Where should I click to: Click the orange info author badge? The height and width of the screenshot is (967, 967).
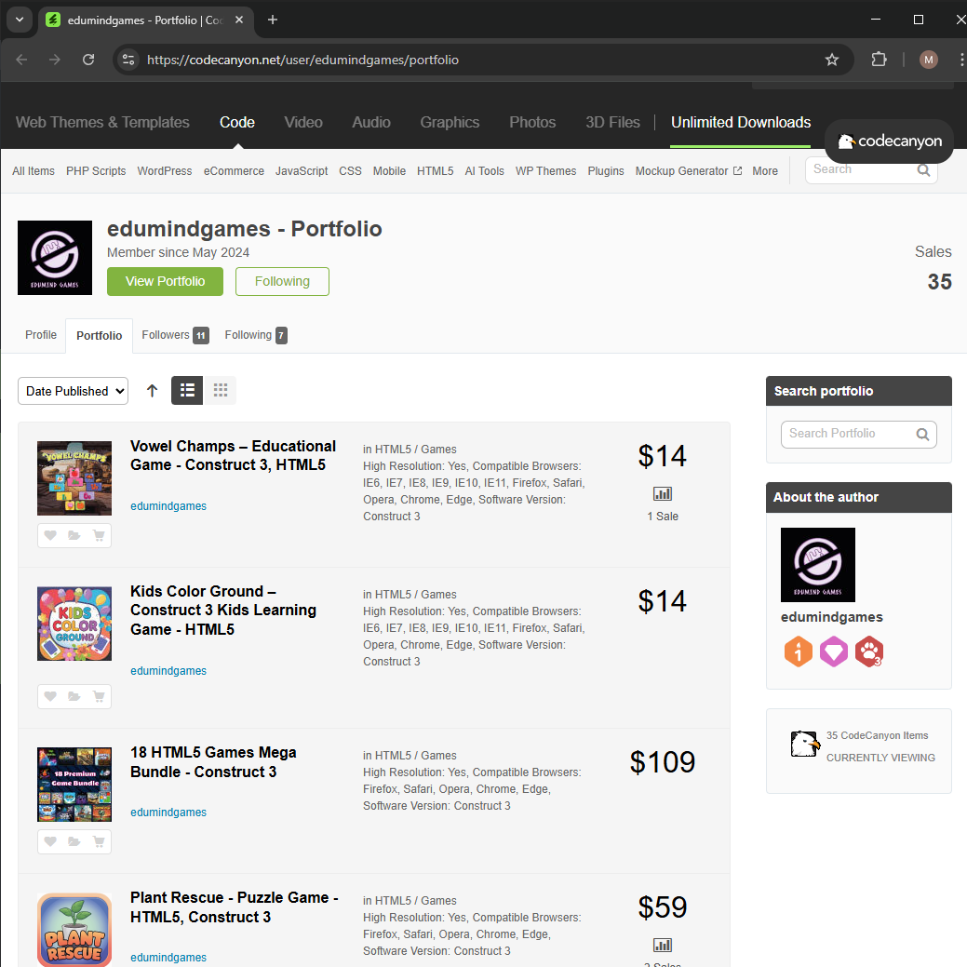(798, 651)
